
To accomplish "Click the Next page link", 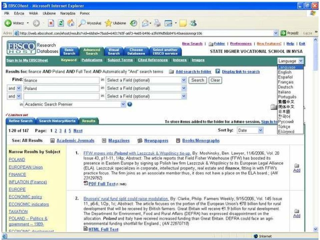I will point(78,131).
